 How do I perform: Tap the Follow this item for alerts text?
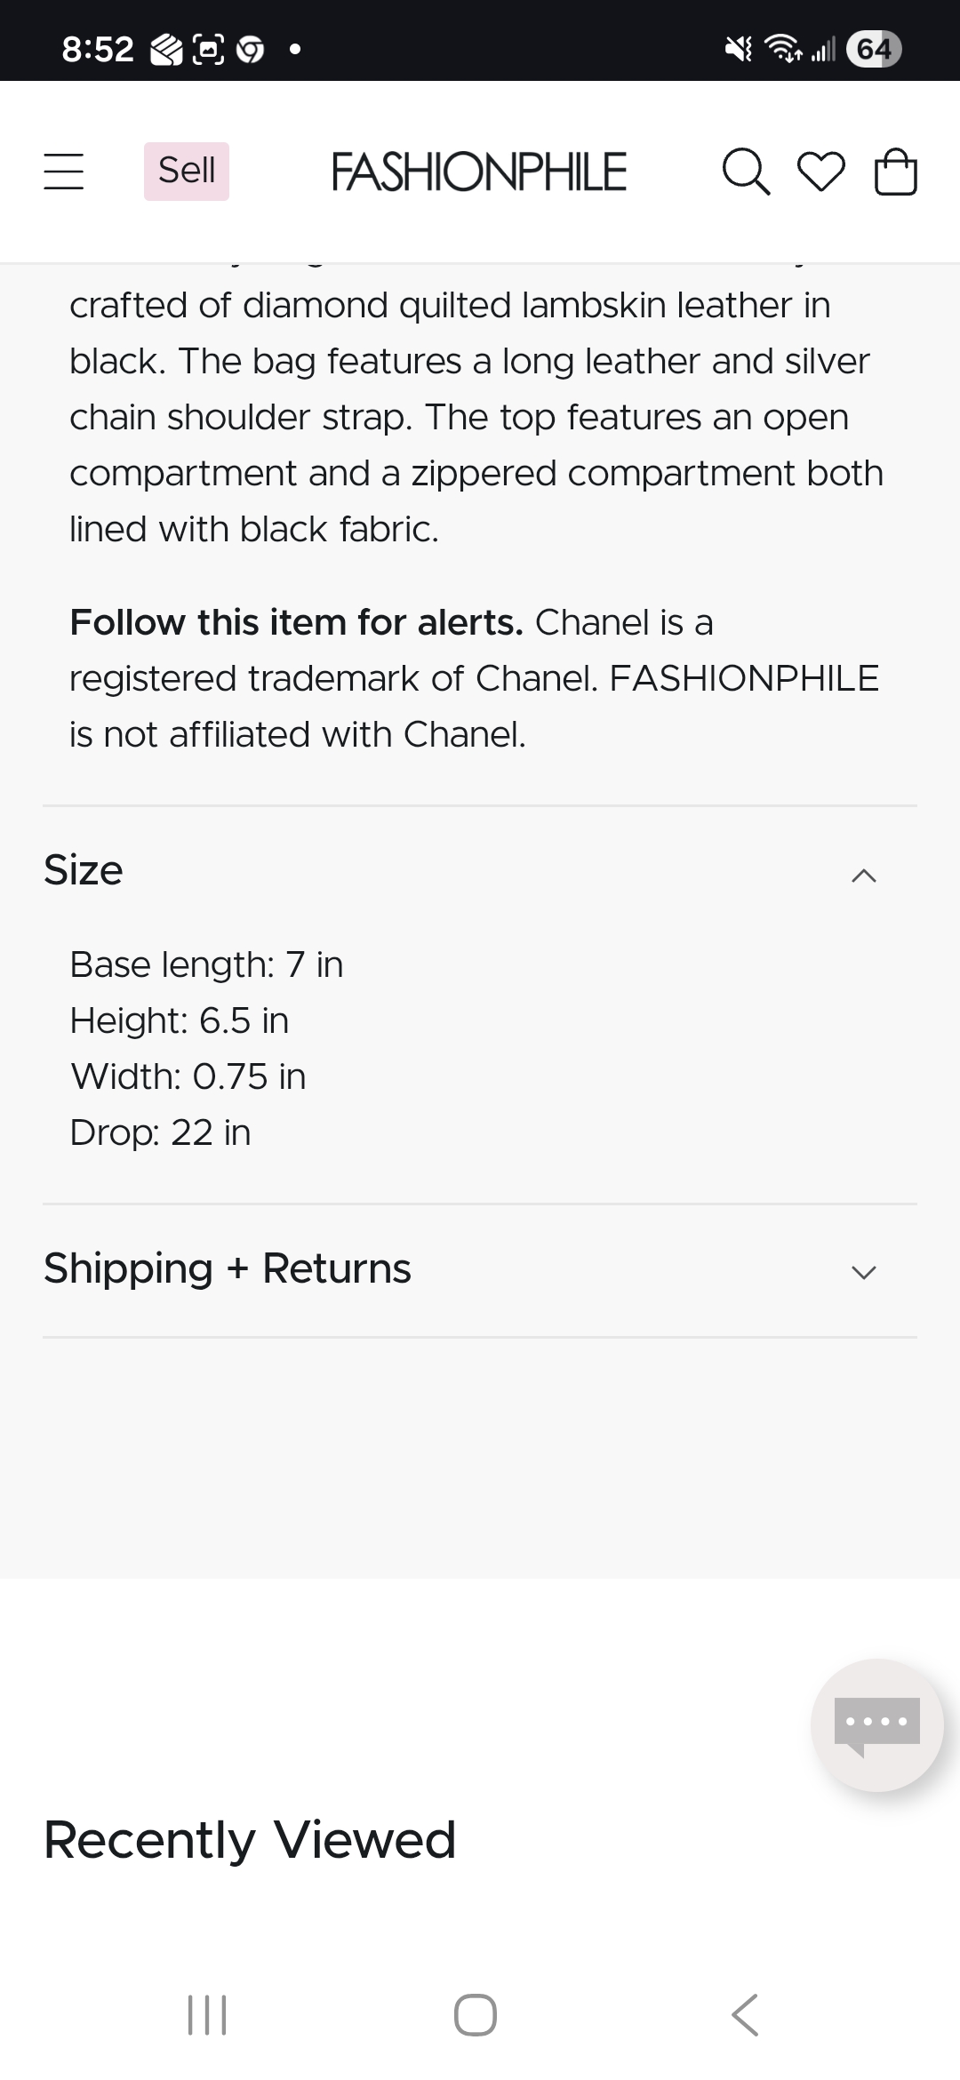pos(296,622)
